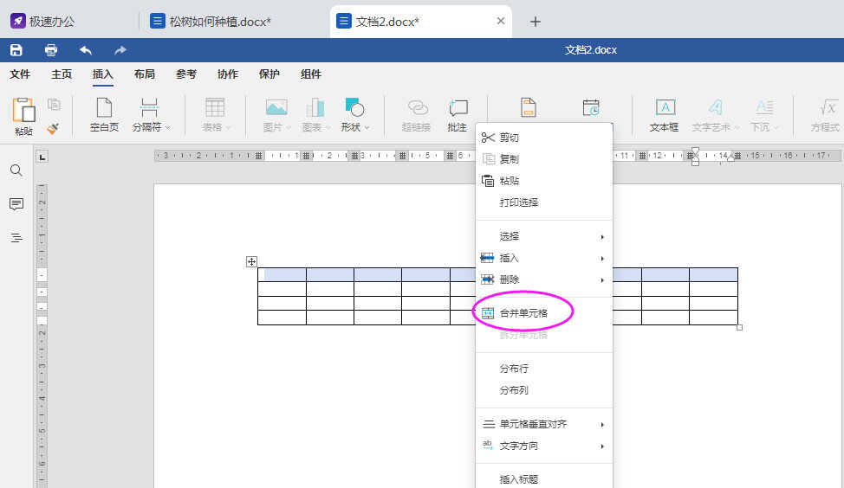The width and height of the screenshot is (844, 488).
Task: Switch to the Layout (布局) ribbon tab
Action: 144,74
